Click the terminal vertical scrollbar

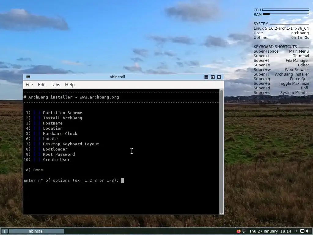[x=222, y=152]
